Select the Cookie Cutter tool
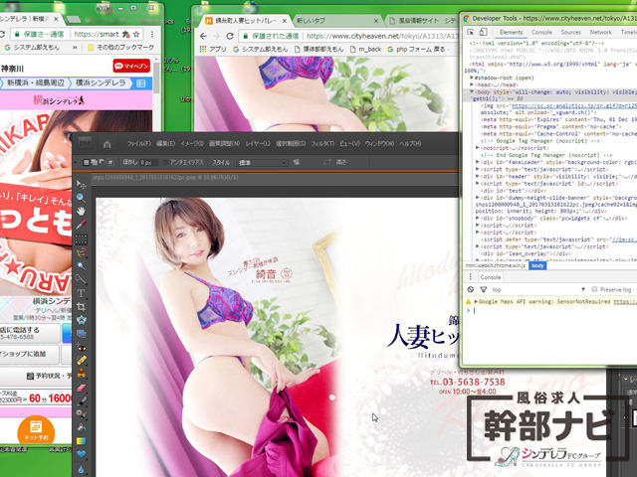The height and width of the screenshot is (477, 637). [x=82, y=320]
